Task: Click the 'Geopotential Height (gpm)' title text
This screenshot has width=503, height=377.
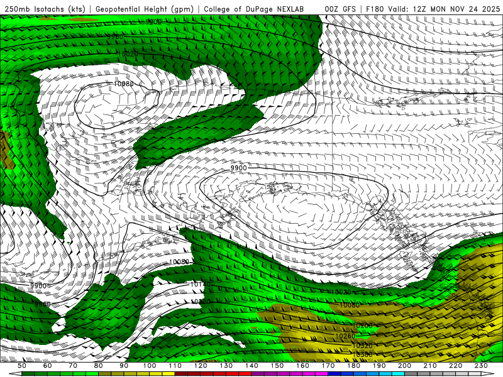Action: 145,9
